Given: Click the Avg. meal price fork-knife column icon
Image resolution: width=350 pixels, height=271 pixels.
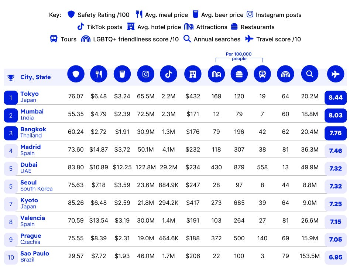Looking at the screenshot, I should (99, 74).
